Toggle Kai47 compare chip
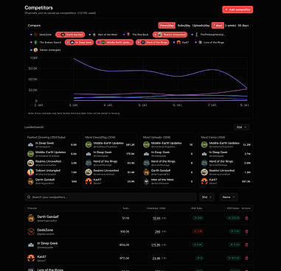 pyautogui.click(x=181, y=43)
